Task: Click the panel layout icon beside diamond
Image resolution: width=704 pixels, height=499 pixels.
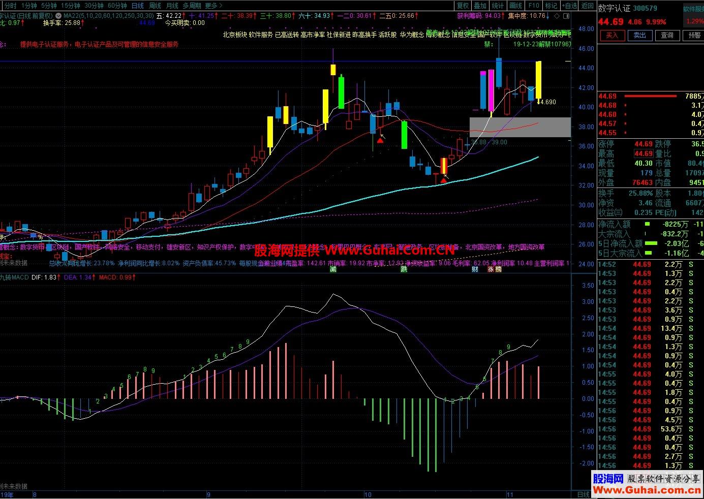Action: (x=567, y=16)
